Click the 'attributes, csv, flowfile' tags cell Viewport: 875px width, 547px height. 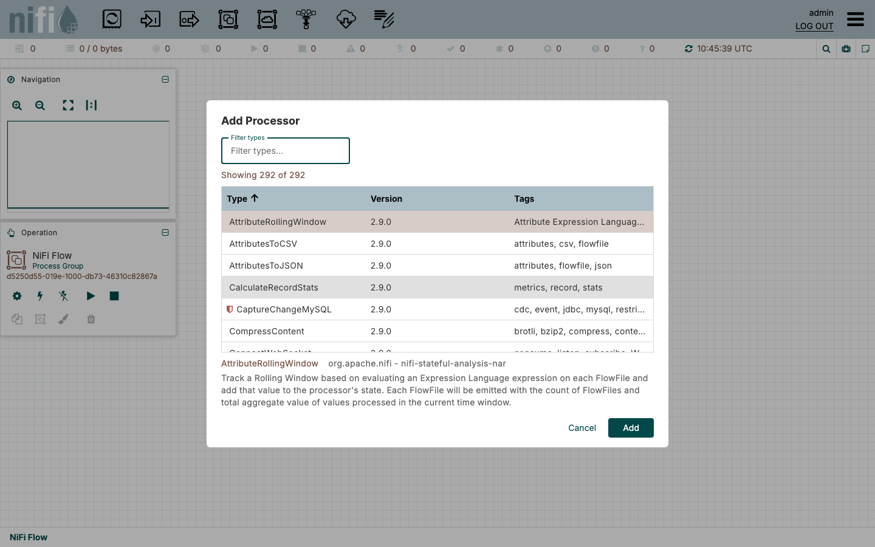[561, 244]
